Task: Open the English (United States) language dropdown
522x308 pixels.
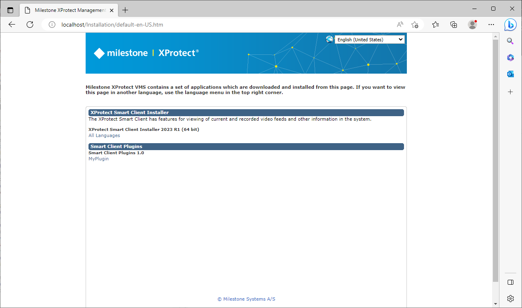Action: [370, 40]
